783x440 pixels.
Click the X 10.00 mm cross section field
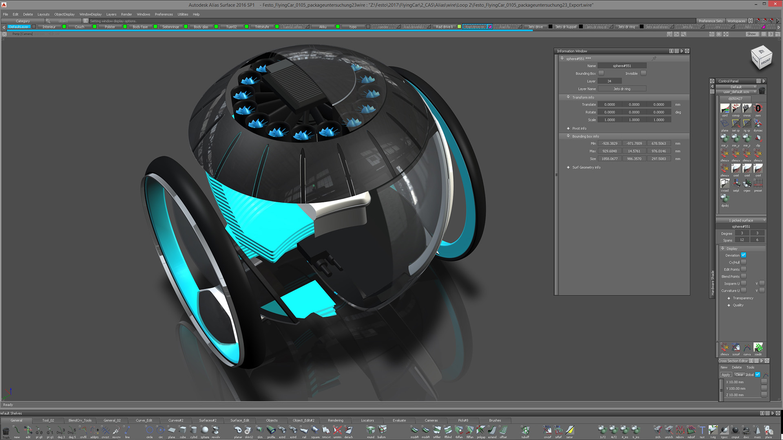pos(743,382)
